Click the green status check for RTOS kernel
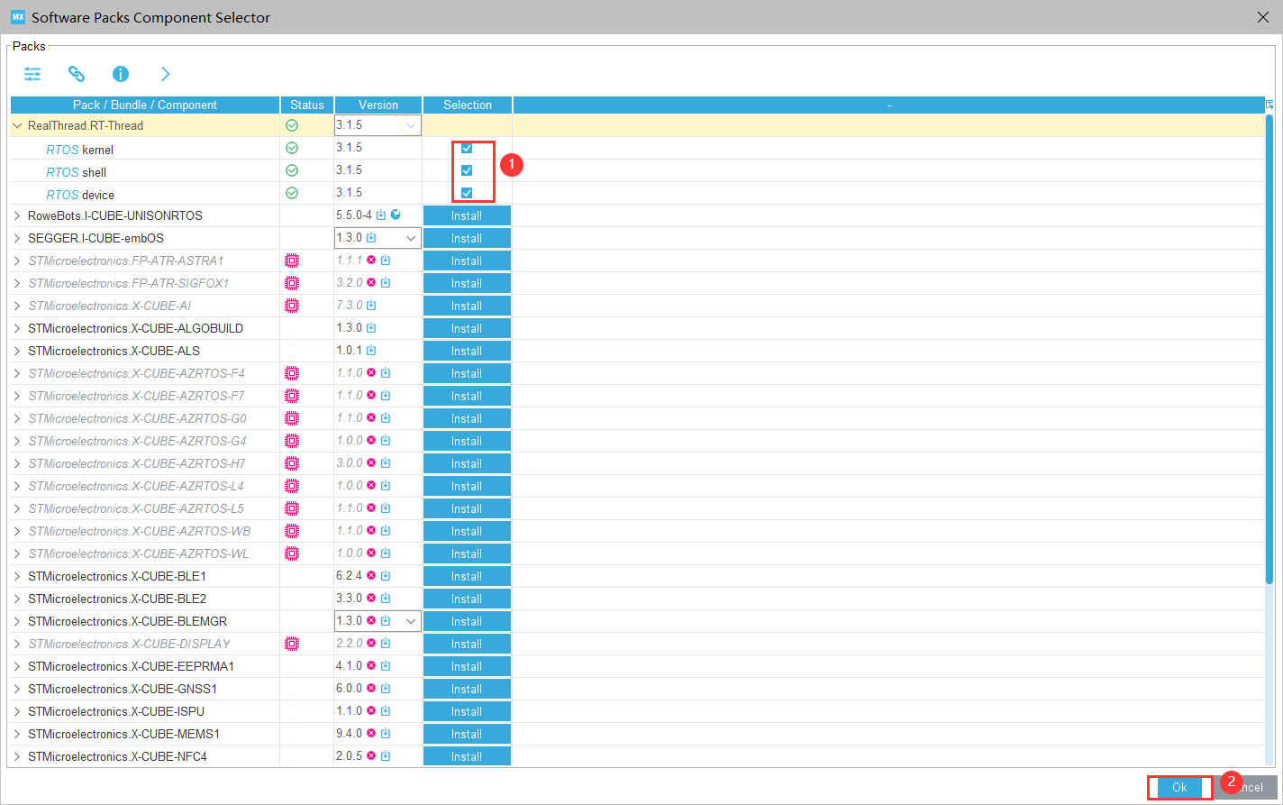The height and width of the screenshot is (805, 1283). point(292,148)
